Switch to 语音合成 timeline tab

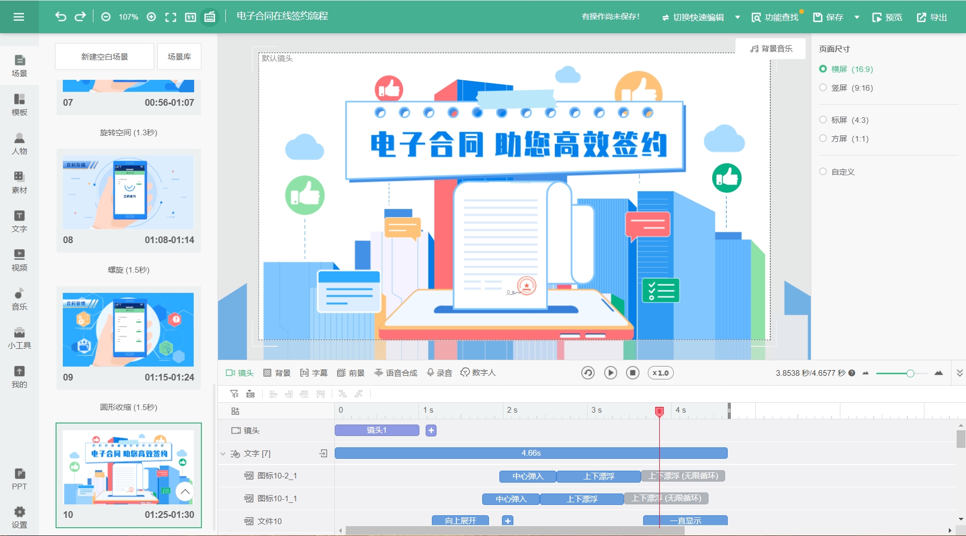click(x=396, y=373)
